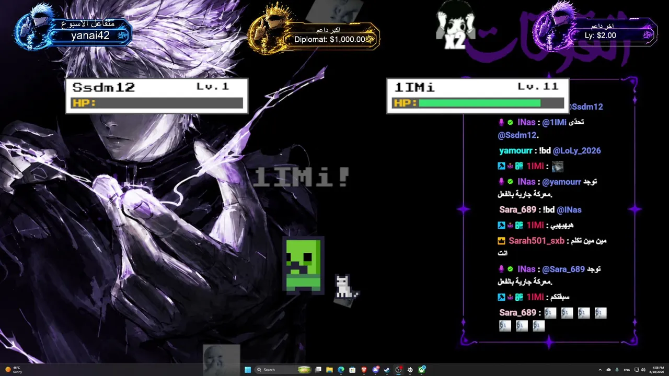The width and height of the screenshot is (669, 376).
Task: Open Discord from the taskbar
Action: 375,370
